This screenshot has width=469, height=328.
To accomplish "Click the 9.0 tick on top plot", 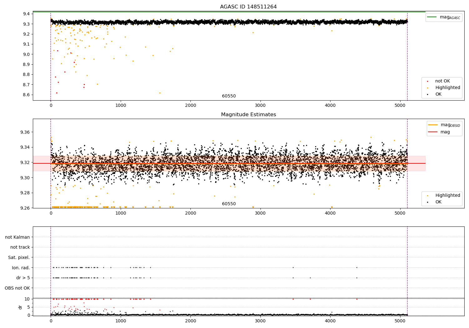I will (26, 54).
